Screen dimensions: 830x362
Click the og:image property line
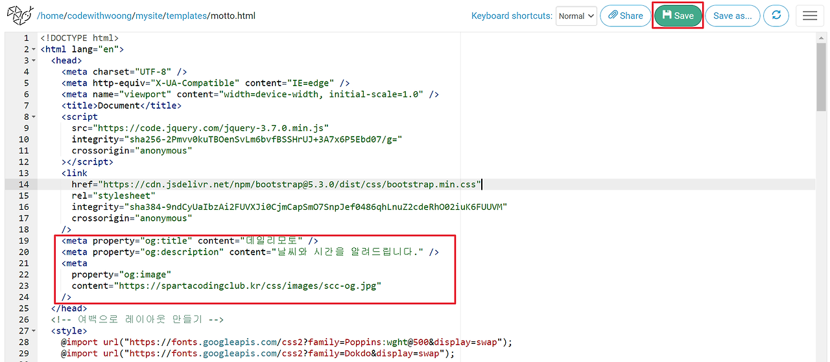click(x=121, y=275)
